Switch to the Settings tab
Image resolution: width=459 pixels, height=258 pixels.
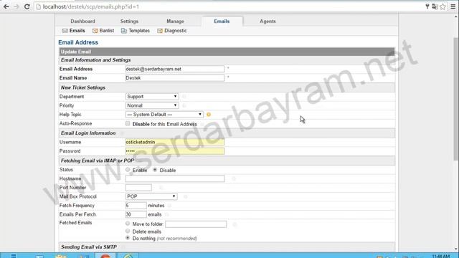[x=129, y=21]
